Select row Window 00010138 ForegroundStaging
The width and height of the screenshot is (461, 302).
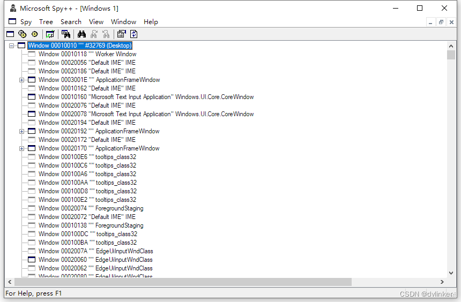(91, 225)
